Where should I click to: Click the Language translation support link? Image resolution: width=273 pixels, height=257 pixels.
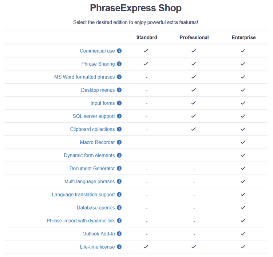(x=83, y=195)
